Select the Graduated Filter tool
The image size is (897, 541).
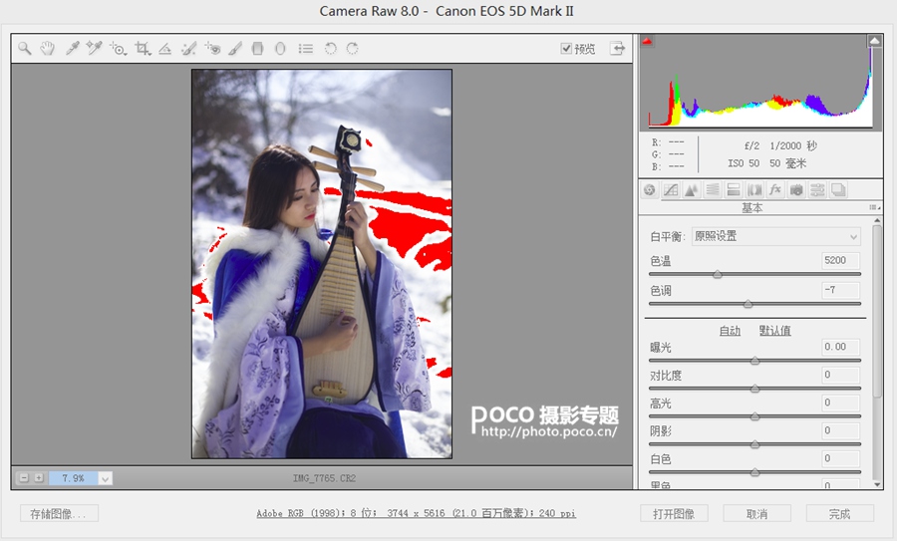(x=257, y=49)
